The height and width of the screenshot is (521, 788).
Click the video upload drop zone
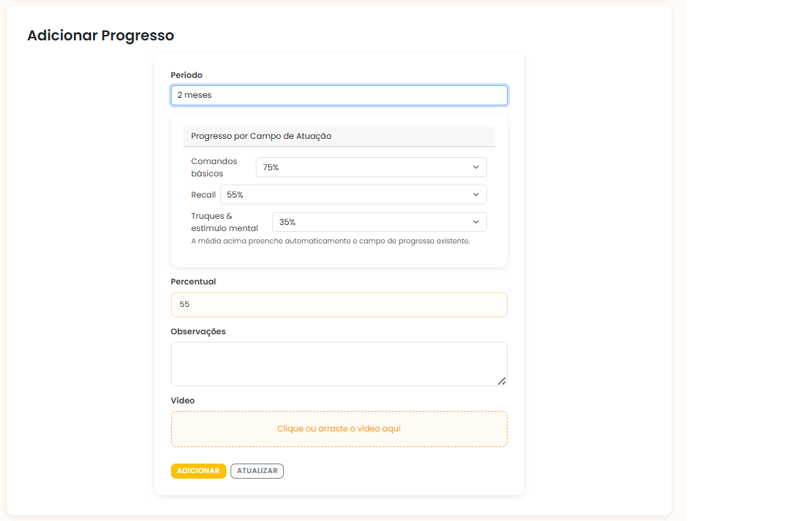339,429
